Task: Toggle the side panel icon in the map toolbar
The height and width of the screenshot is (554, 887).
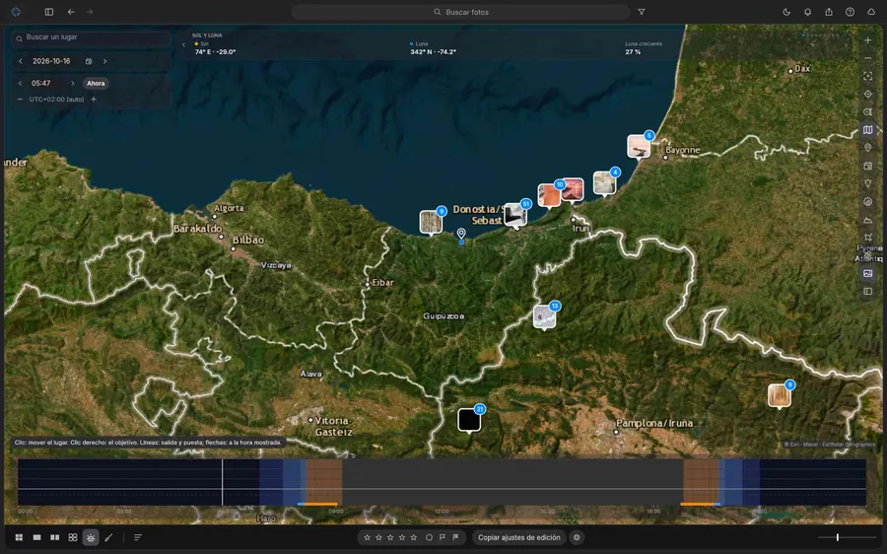Action: pos(867,292)
